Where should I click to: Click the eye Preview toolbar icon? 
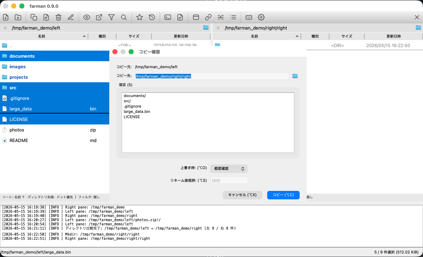(x=87, y=17)
